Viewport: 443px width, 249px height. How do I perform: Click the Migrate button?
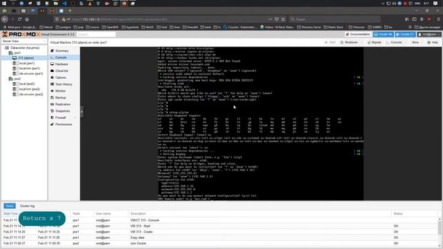[374, 42]
